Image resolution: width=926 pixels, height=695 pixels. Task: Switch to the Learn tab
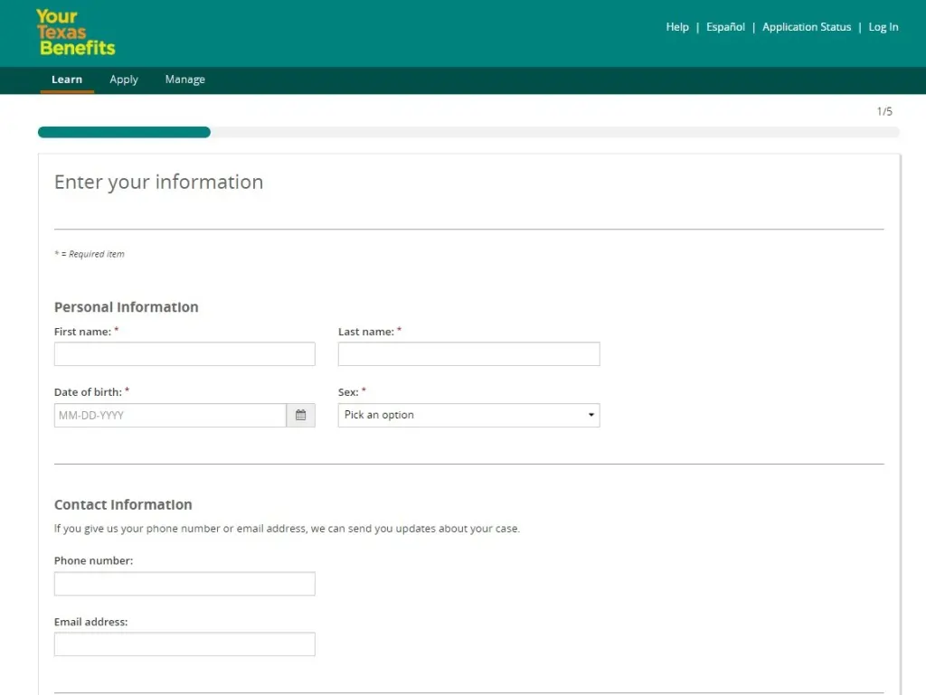(67, 80)
